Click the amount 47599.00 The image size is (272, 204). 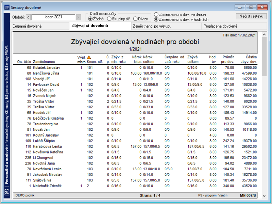tap(249, 73)
